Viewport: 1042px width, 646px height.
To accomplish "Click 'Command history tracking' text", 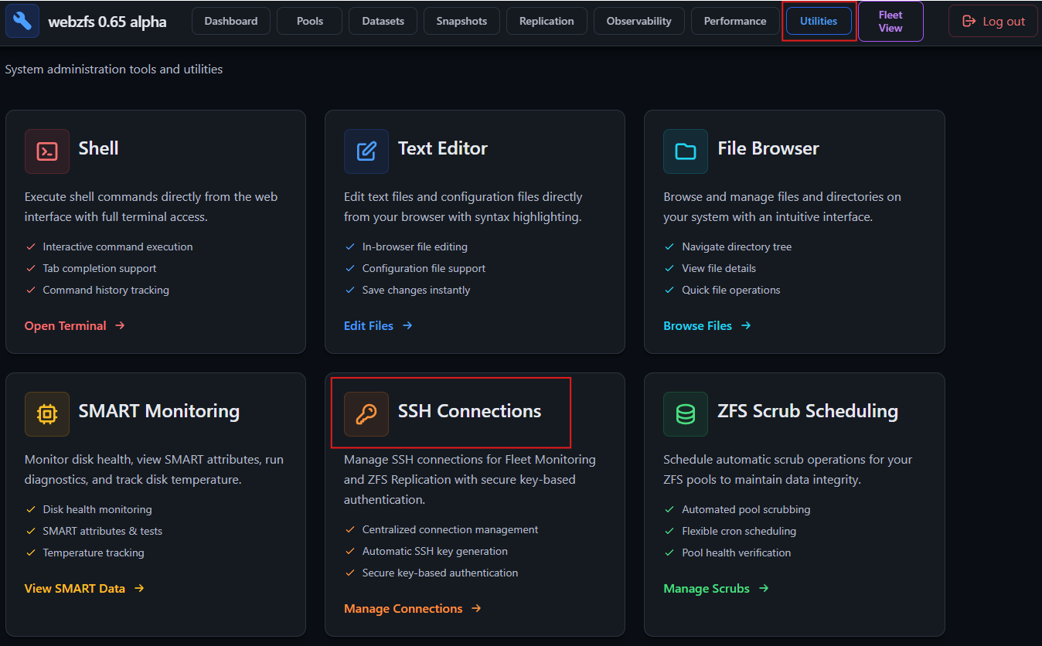I will pos(106,290).
